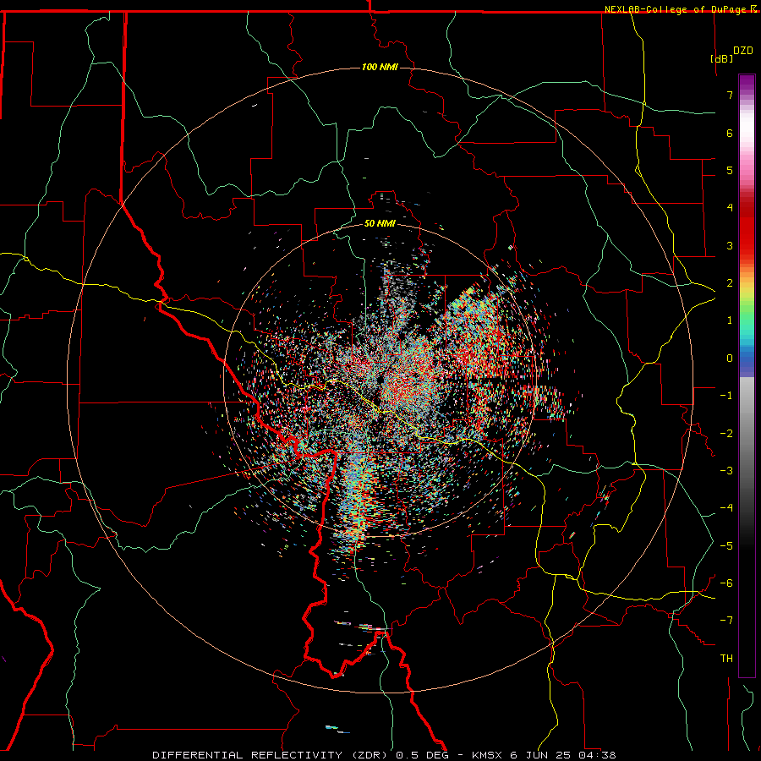
Task: Click the -5 value on the color scale
Action: [x=726, y=546]
